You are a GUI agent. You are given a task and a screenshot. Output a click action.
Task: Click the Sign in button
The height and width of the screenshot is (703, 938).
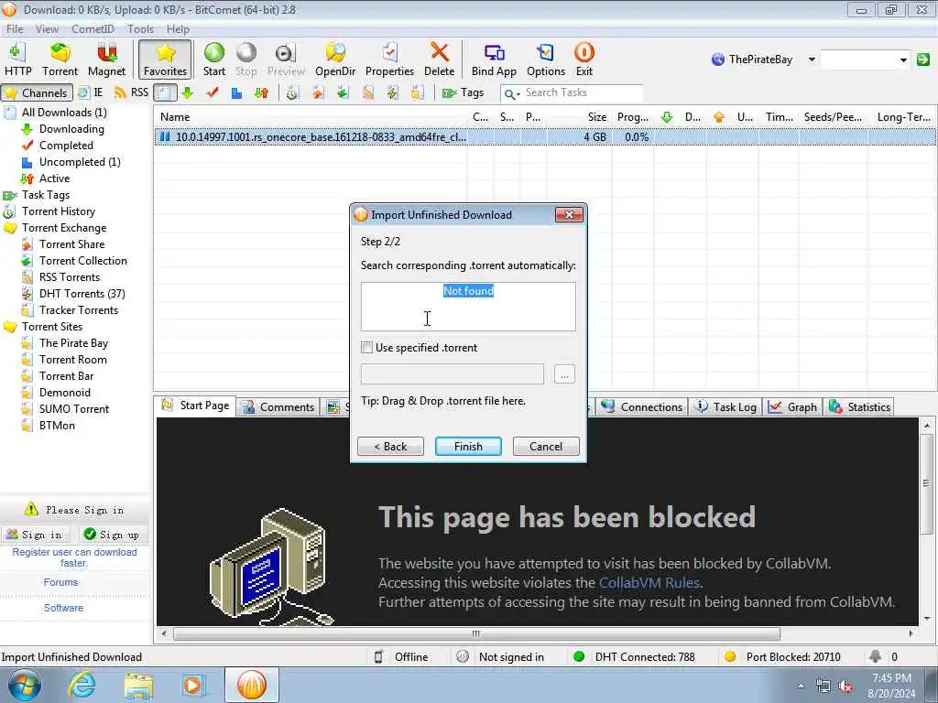[x=36, y=535]
